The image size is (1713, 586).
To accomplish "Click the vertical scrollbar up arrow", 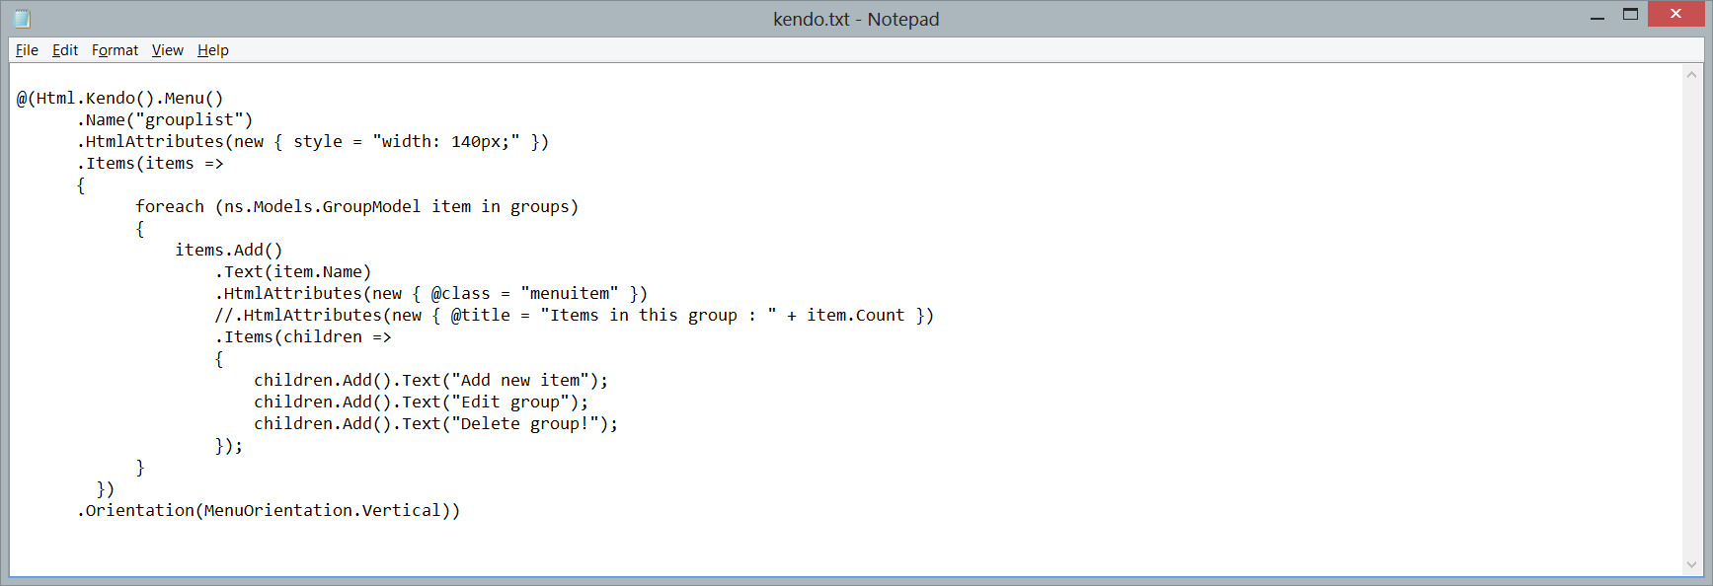I will click(1691, 75).
